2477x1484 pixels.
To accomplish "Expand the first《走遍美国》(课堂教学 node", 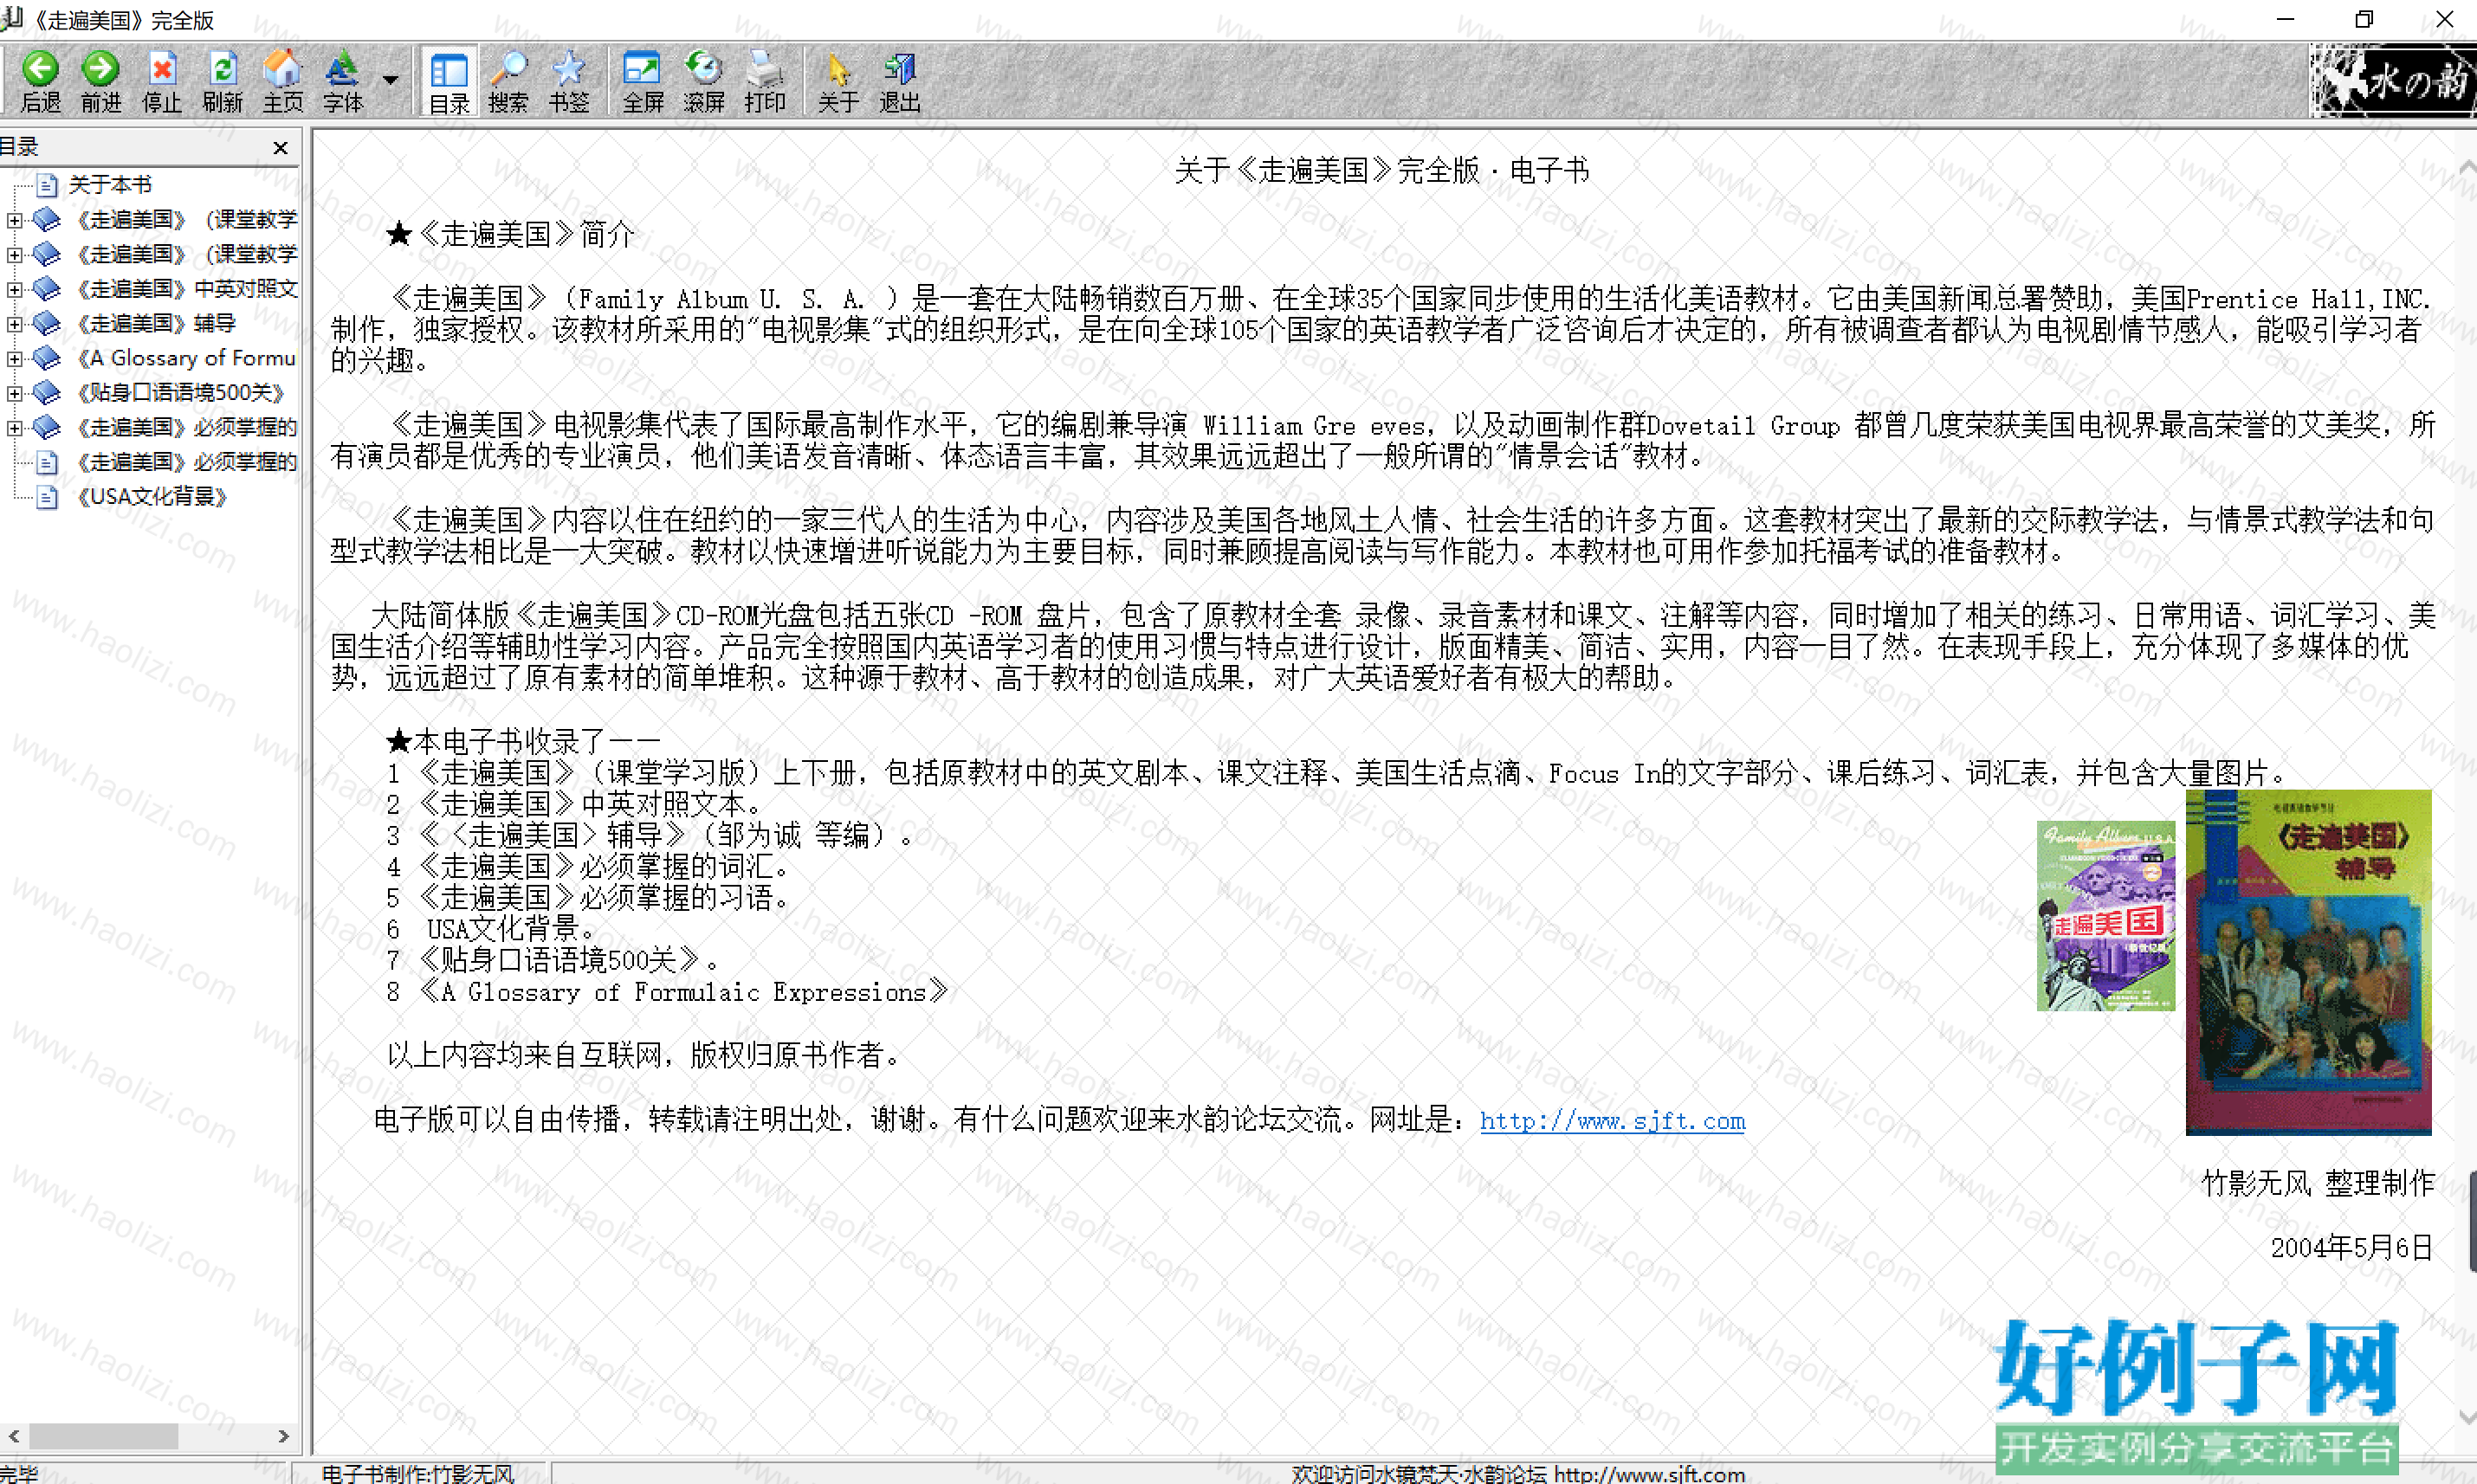I will [x=14, y=219].
